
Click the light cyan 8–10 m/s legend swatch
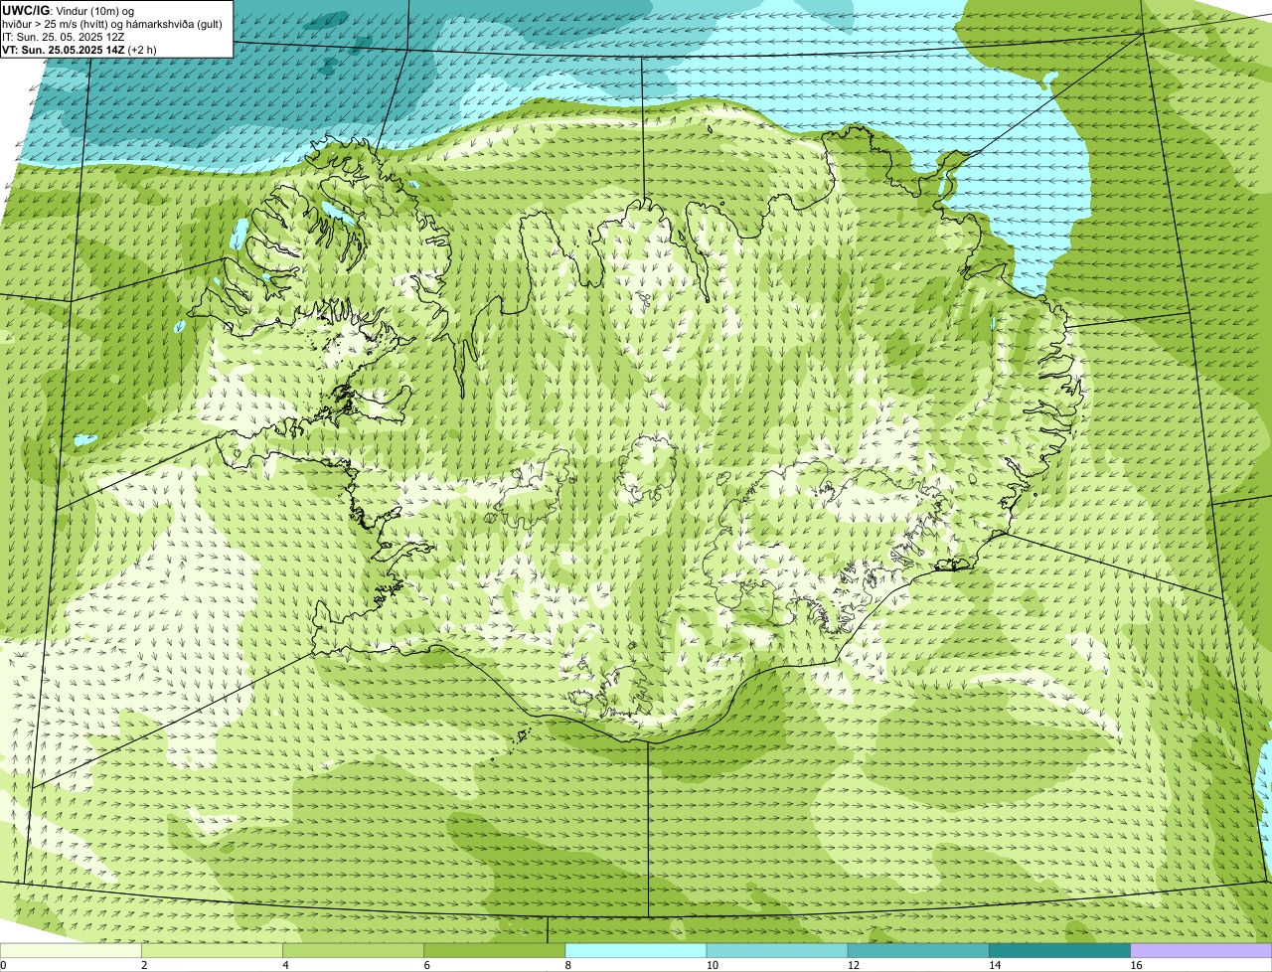636,951
